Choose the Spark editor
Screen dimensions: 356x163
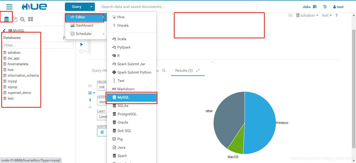(x=132, y=156)
